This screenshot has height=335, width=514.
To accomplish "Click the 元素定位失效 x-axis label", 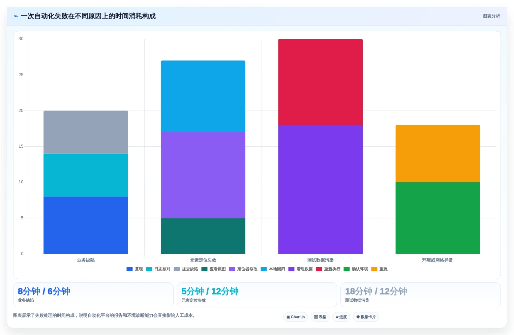I will click(203, 260).
